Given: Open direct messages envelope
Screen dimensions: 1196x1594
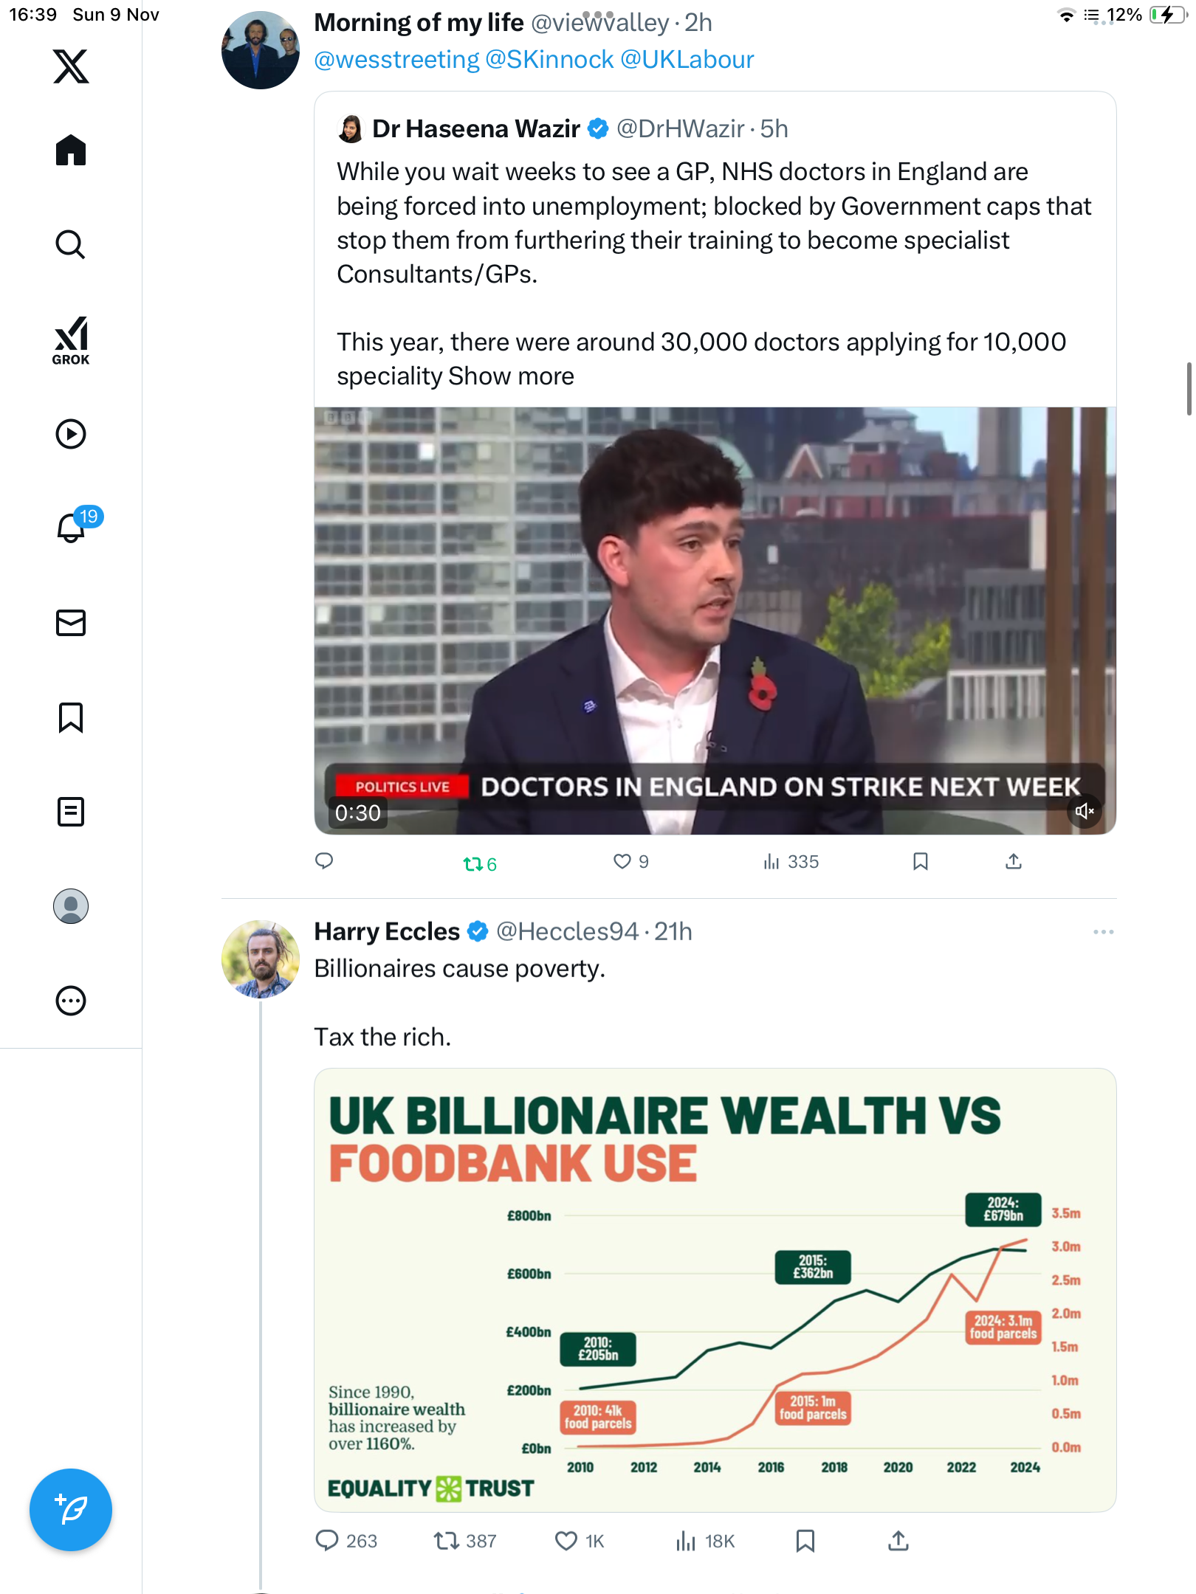Looking at the screenshot, I should [x=71, y=623].
